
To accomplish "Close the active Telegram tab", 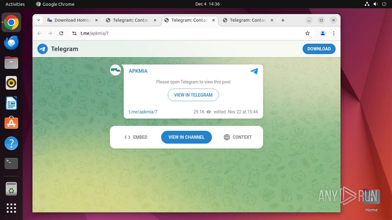I will [x=213, y=20].
